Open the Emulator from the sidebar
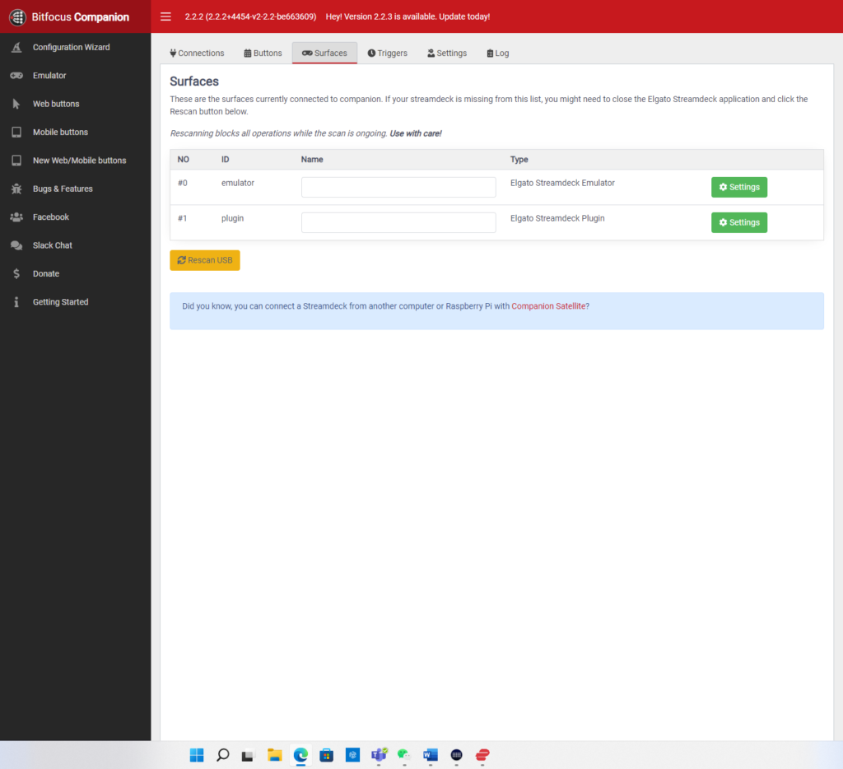Image resolution: width=843 pixels, height=769 pixels. (x=49, y=76)
